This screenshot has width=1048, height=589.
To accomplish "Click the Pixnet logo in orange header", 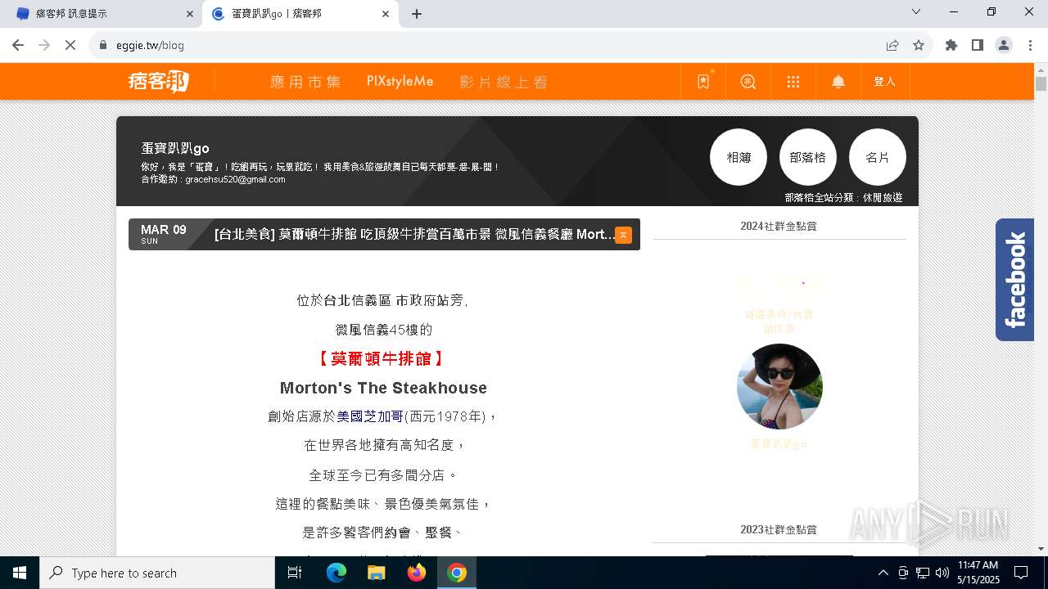I will pos(159,81).
